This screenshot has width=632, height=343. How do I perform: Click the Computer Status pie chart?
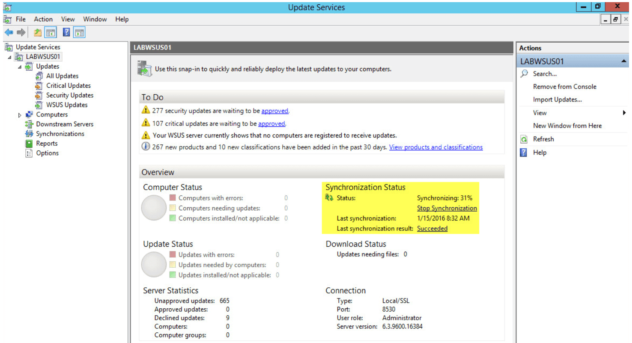154,208
